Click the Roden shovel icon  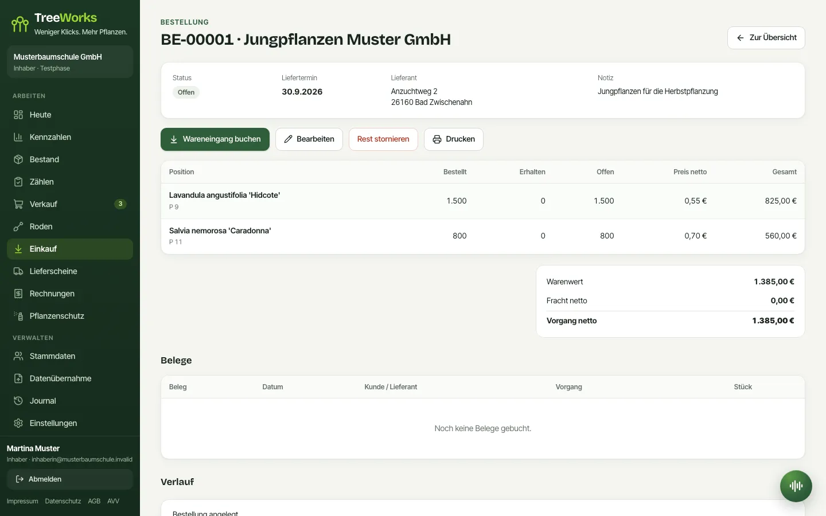point(18,226)
